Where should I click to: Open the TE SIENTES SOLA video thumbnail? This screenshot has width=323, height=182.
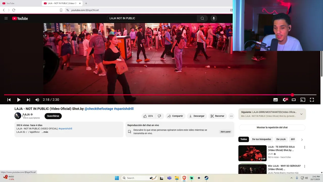(x=252, y=153)
